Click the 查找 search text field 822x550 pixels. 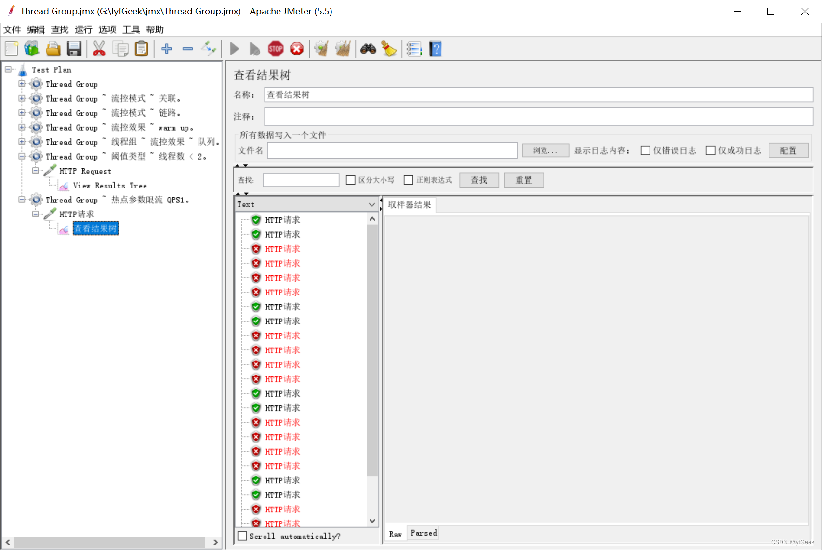301,180
